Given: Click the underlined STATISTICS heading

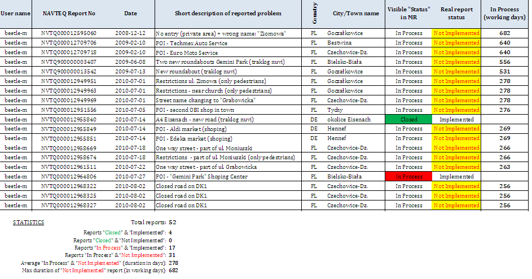Looking at the screenshot, I should (28, 223).
